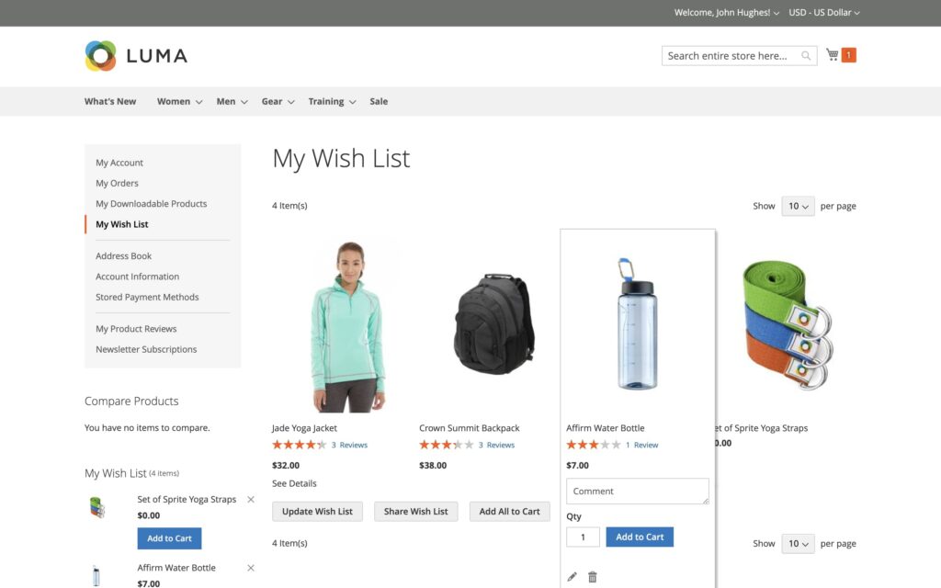The width and height of the screenshot is (941, 588).
Task: Click the Update Wish List button
Action: click(317, 511)
